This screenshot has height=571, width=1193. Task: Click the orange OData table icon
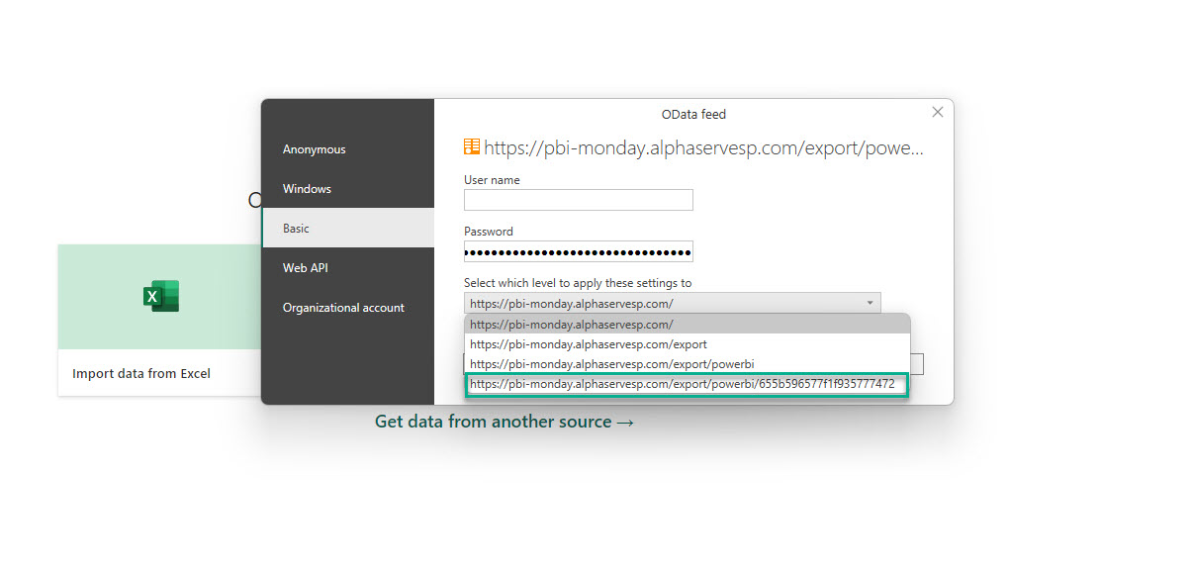pos(472,147)
